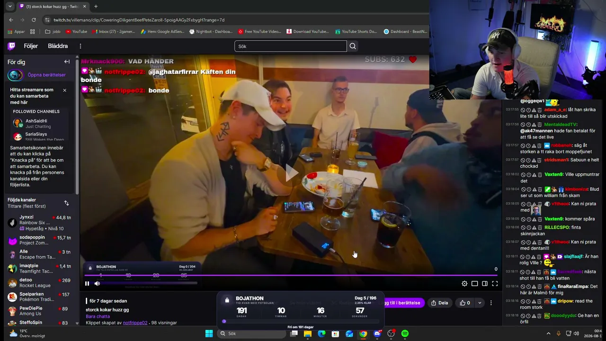
Task: Open the Nightbot Dashboard bookmark
Action: pos(211,32)
